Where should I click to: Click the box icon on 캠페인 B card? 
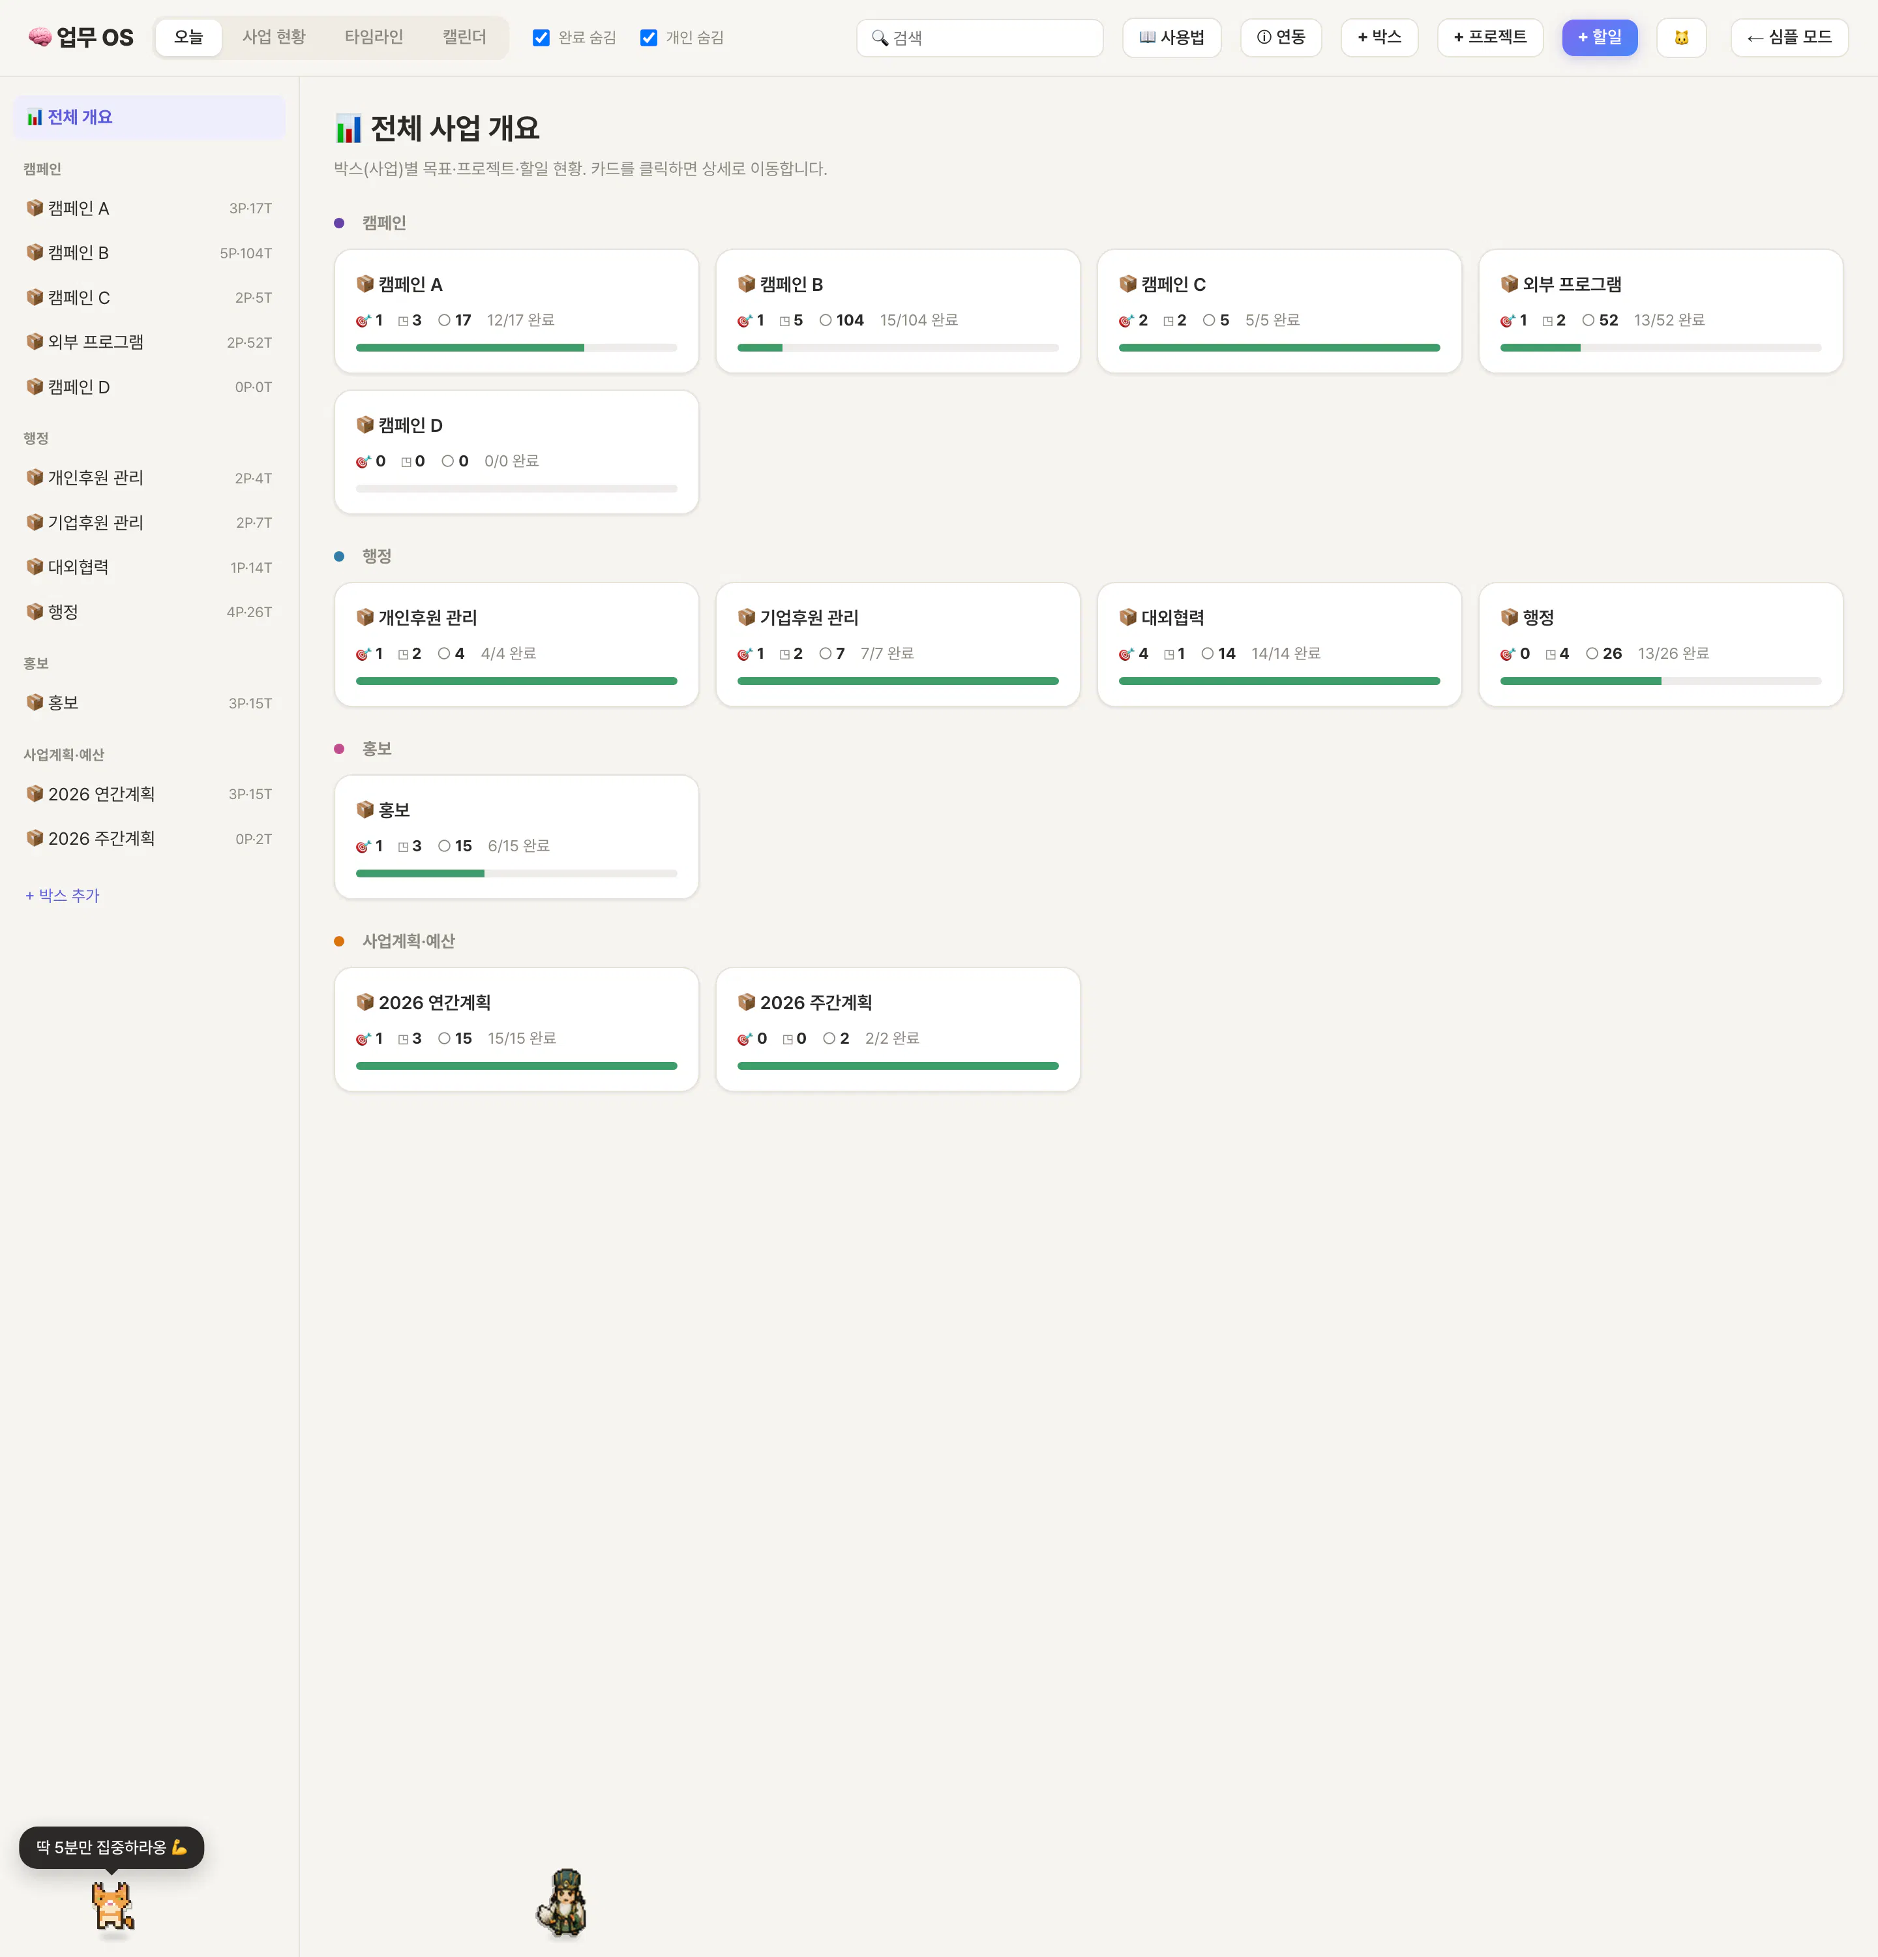[x=747, y=284]
